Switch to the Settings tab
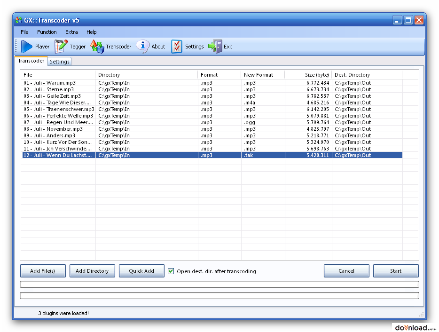 point(59,62)
